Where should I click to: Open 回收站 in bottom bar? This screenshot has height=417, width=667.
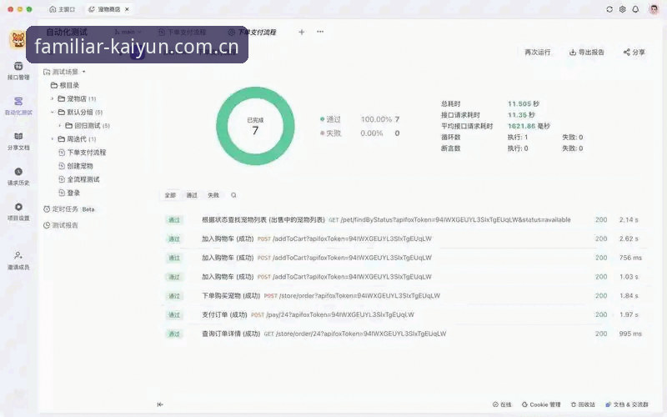coord(583,404)
